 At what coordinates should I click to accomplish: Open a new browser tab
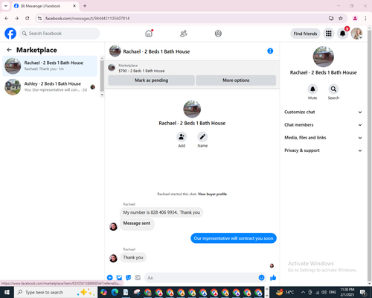(x=85, y=6)
